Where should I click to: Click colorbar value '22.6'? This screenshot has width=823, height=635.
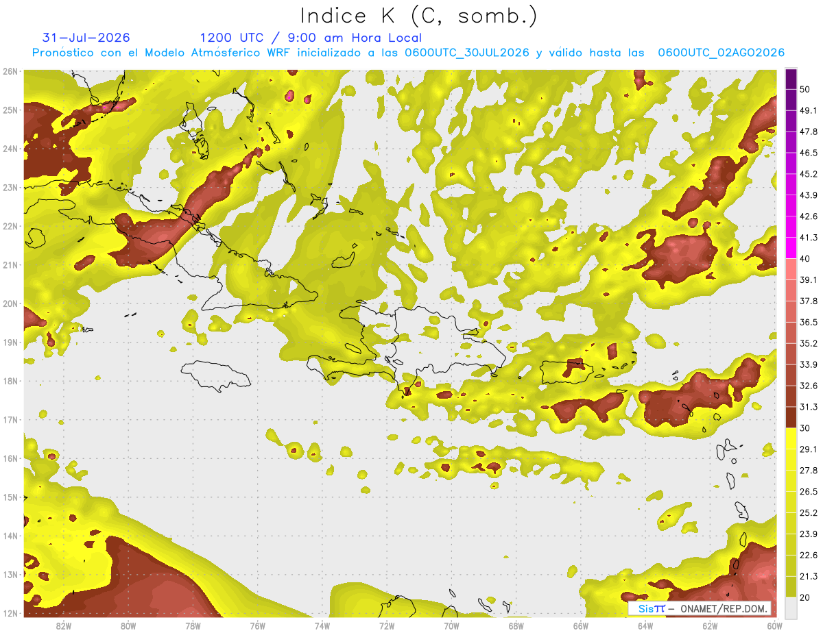(x=809, y=556)
